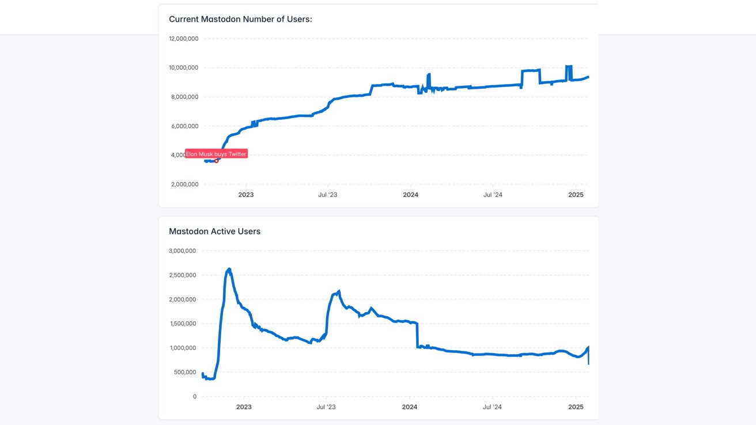Select the "Current Mastodon Number of Users:" heading

pyautogui.click(x=240, y=19)
